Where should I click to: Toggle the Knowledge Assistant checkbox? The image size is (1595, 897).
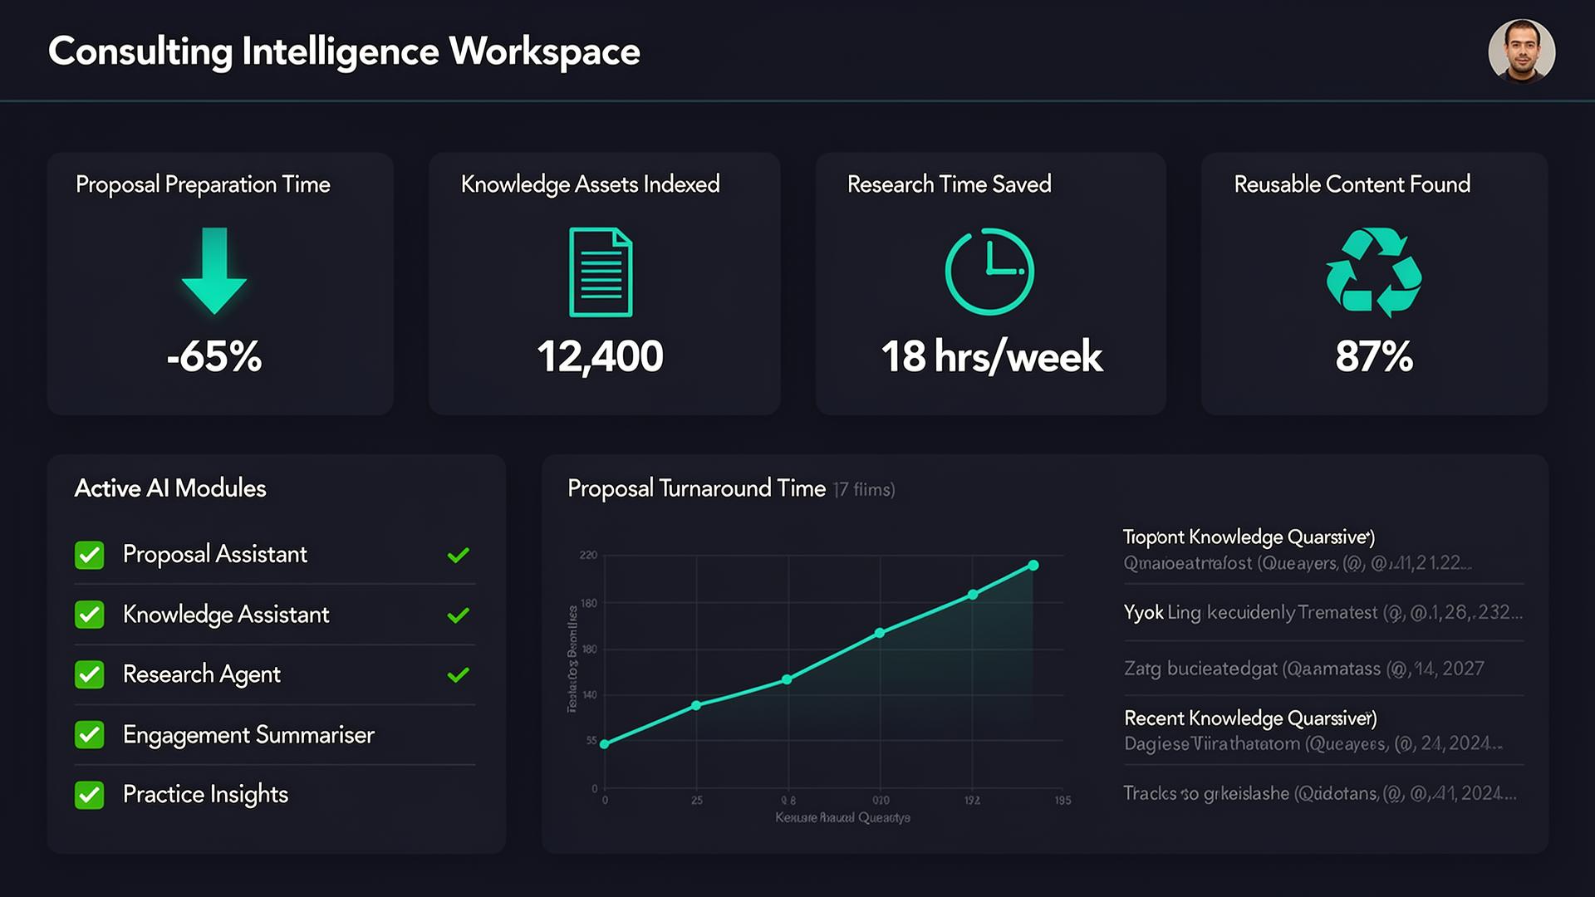pos(90,615)
